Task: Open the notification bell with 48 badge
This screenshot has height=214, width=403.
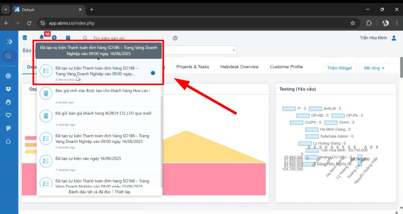Action: click(x=42, y=38)
